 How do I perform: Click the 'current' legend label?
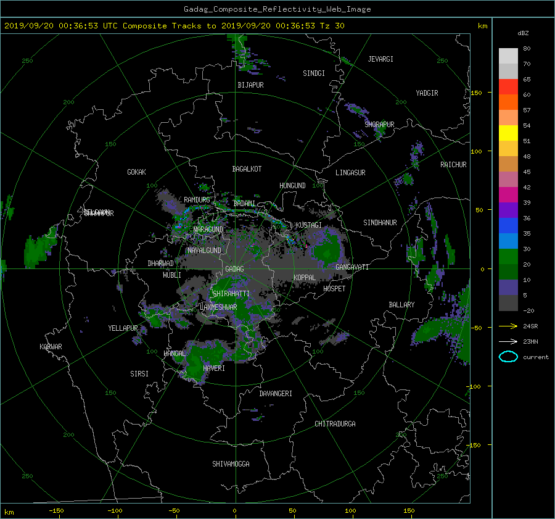[x=535, y=357]
